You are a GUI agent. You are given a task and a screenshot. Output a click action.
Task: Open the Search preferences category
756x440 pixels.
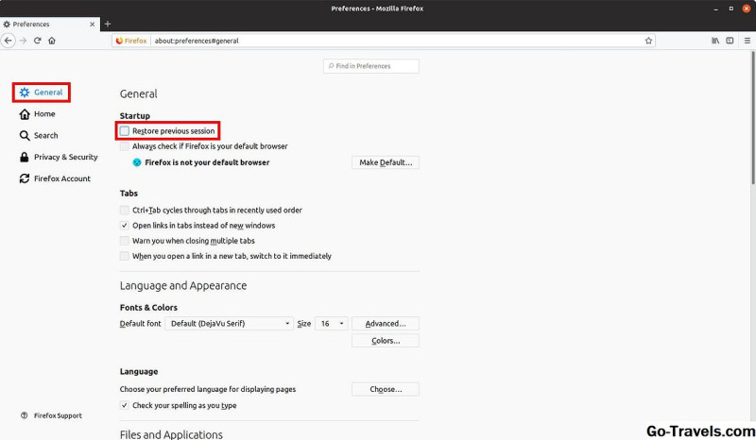pyautogui.click(x=39, y=135)
